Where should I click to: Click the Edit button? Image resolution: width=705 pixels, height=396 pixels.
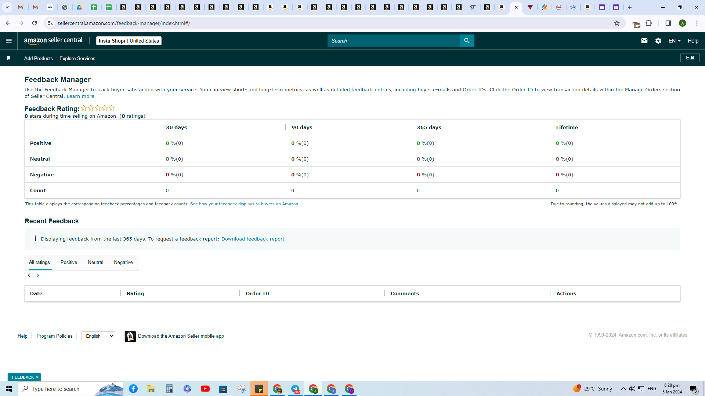(690, 58)
